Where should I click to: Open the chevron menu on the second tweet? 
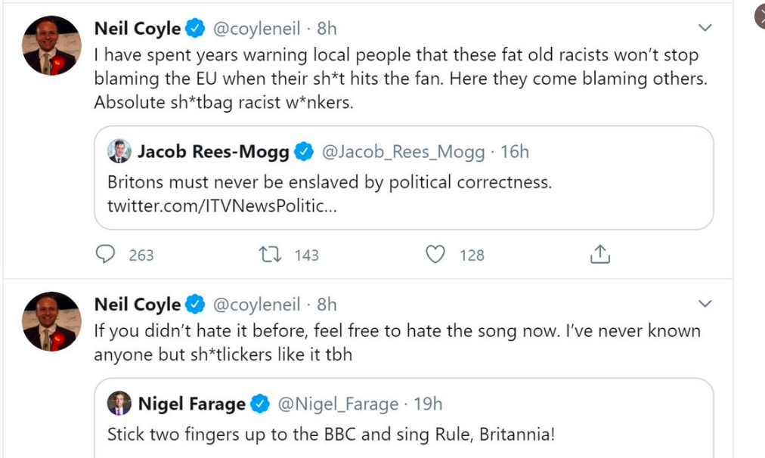pyautogui.click(x=705, y=304)
